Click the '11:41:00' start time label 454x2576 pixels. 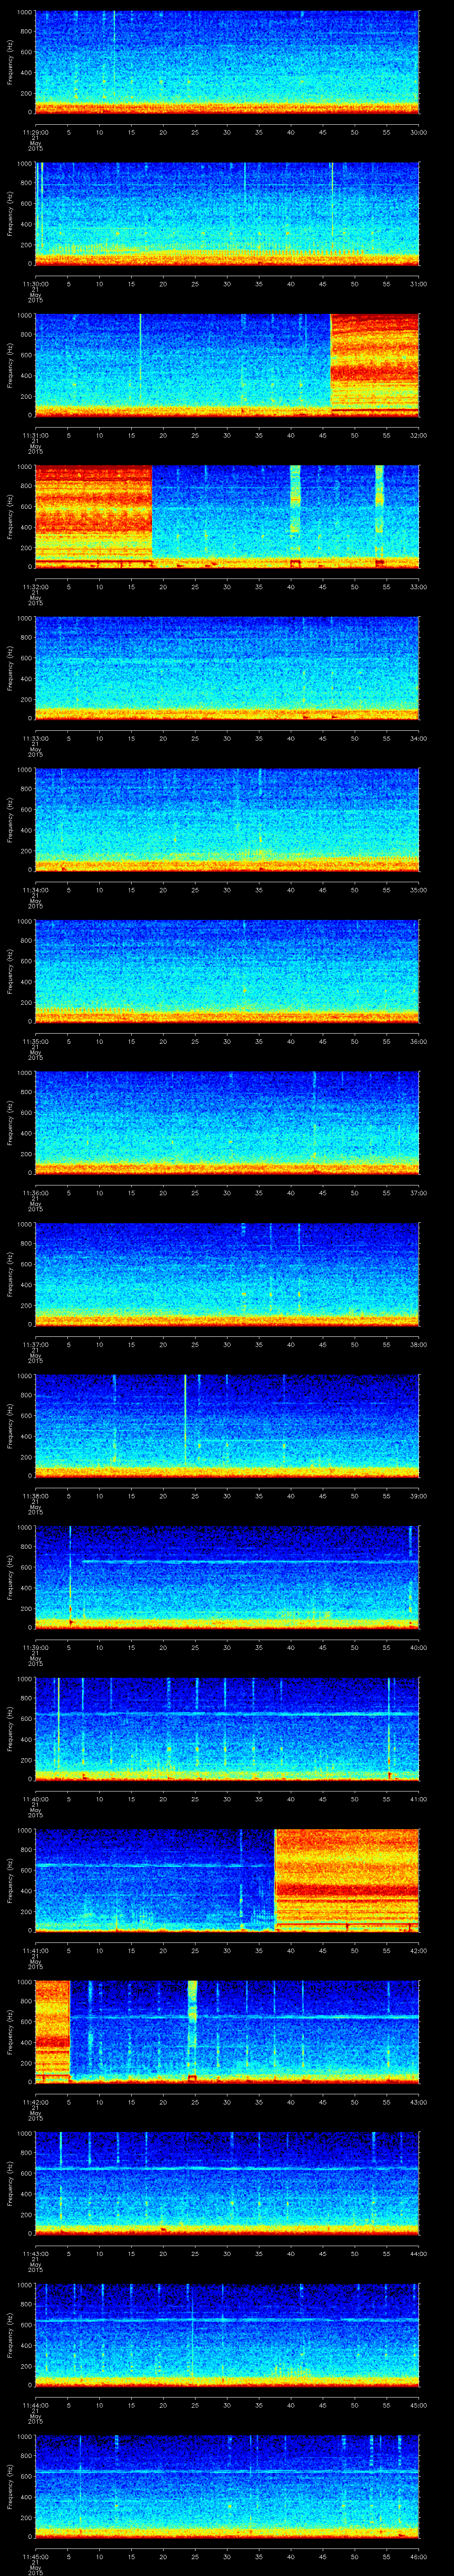click(35, 1950)
